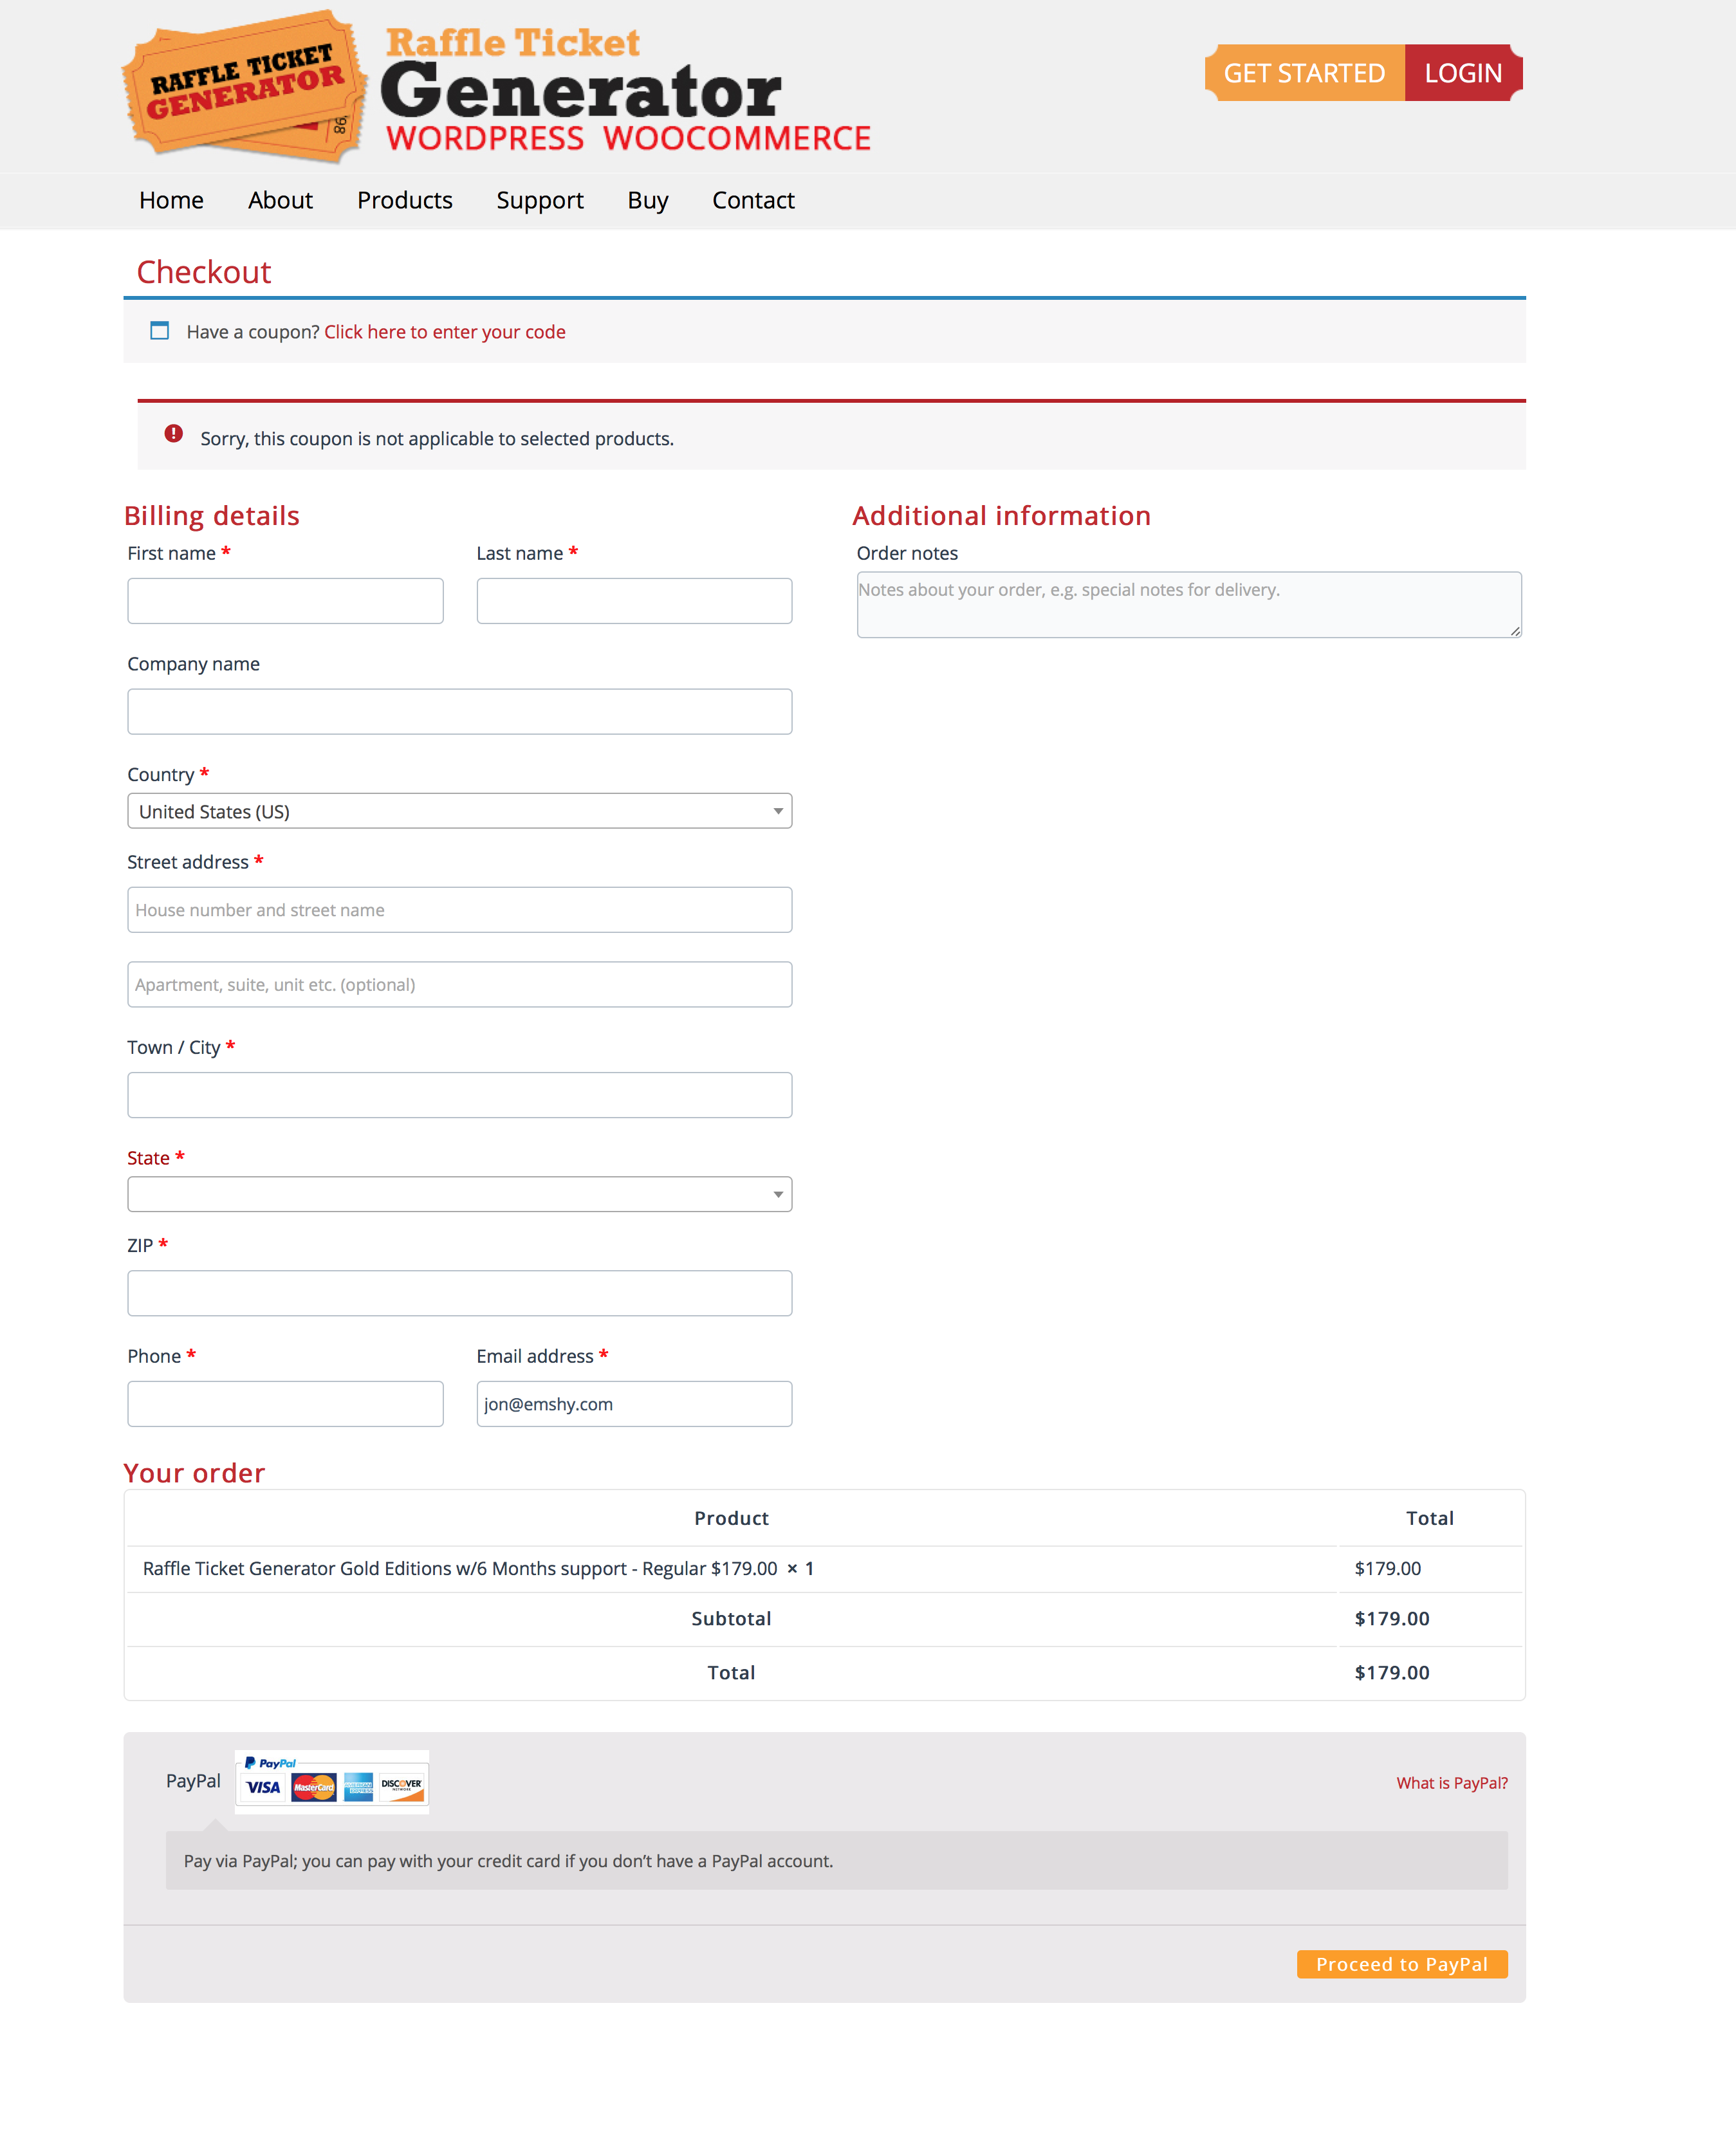The image size is (1736, 2149).
Task: Click the Visa card icon
Action: pos(263,1787)
